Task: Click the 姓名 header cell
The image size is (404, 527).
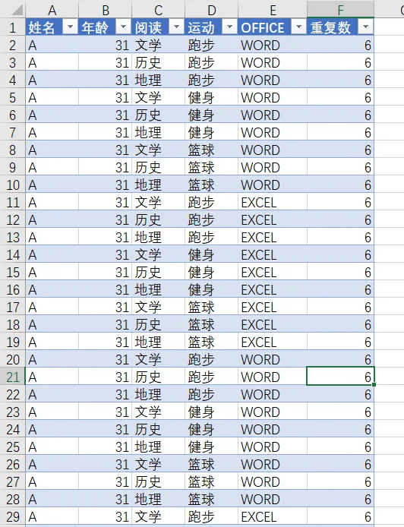Action: click(52, 27)
